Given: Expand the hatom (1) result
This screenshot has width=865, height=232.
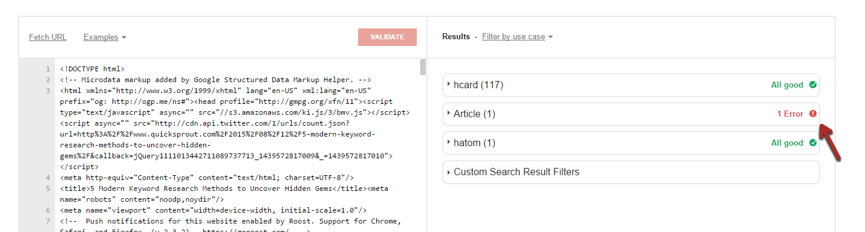Looking at the screenshot, I should point(631,143).
